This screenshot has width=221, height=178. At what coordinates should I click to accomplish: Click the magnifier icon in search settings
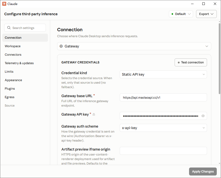[x=9, y=28]
